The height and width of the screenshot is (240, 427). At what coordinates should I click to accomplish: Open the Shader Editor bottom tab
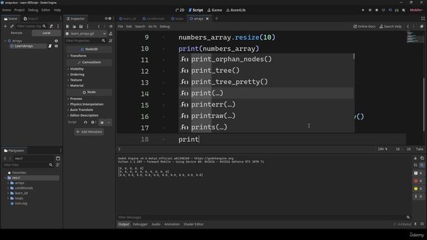pos(193,224)
